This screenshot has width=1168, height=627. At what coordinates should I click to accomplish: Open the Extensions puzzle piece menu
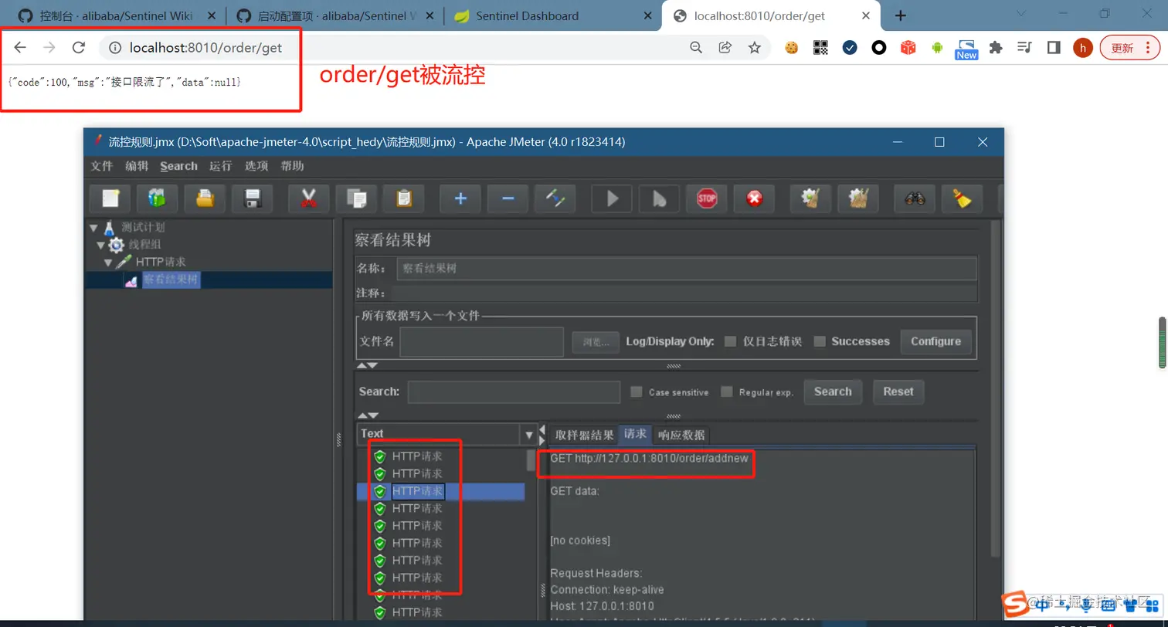(996, 48)
